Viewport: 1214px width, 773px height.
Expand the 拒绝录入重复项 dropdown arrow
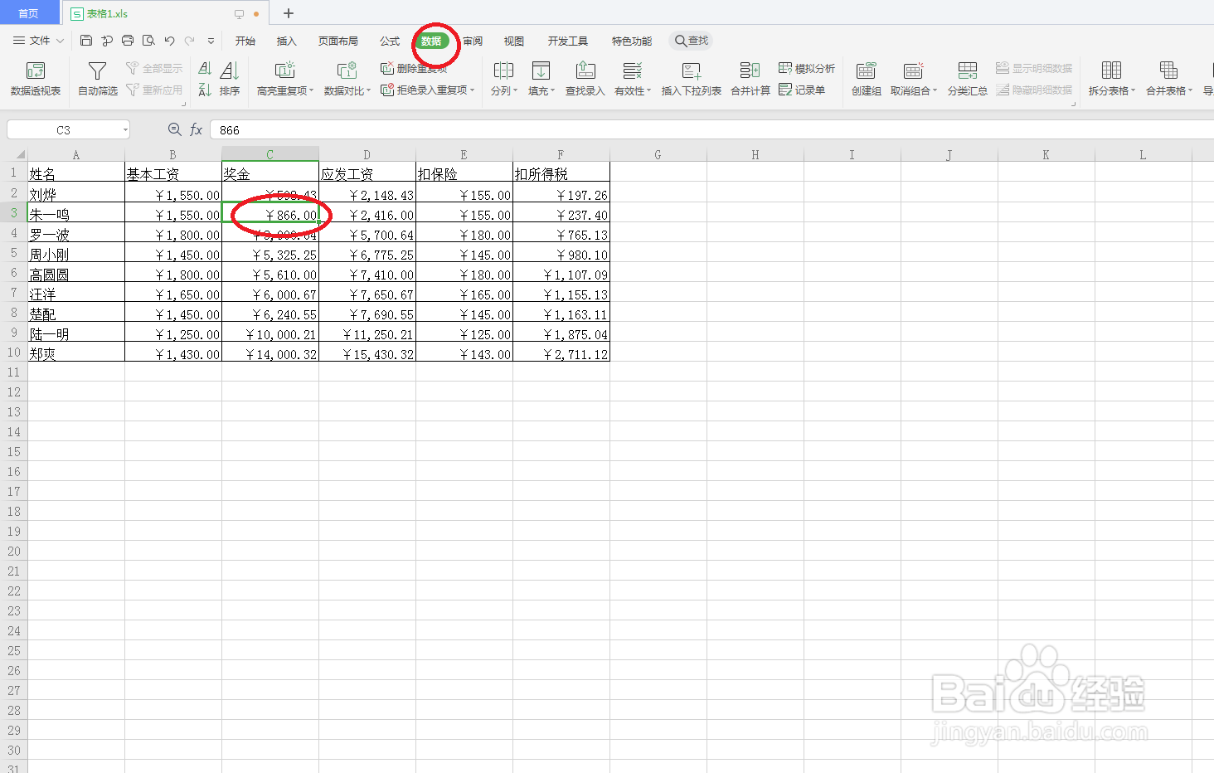coord(472,90)
